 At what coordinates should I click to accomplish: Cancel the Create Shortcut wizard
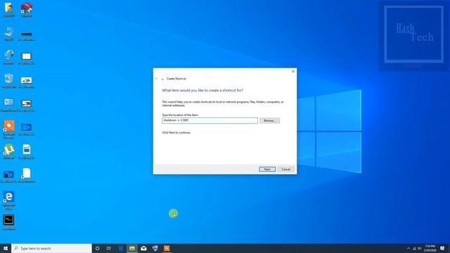point(285,169)
